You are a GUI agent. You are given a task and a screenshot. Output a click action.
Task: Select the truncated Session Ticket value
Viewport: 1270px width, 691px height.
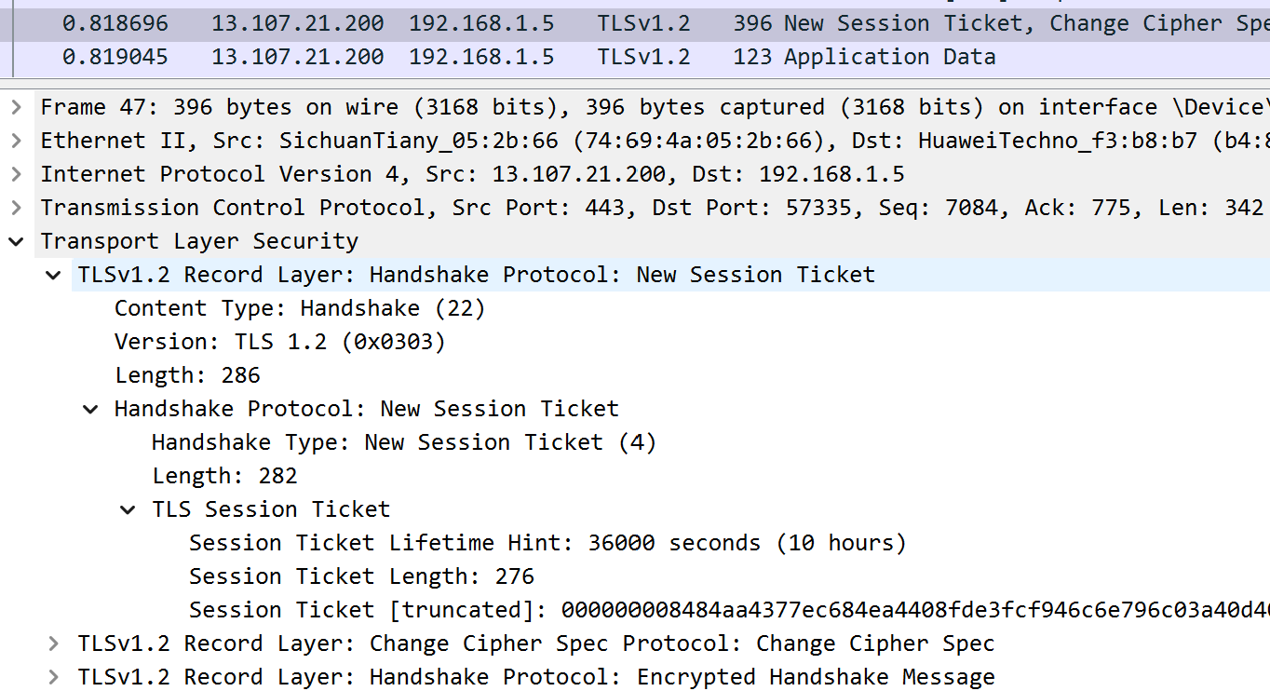click(x=729, y=610)
